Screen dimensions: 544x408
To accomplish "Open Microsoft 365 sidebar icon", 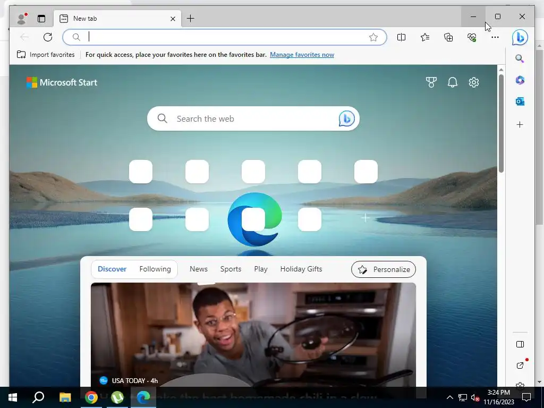I will [520, 80].
